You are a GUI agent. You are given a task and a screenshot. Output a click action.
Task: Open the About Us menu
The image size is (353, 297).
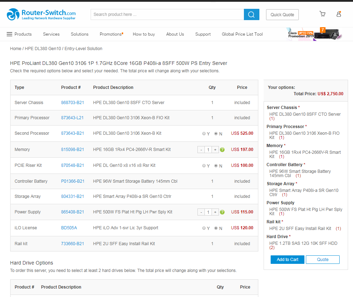click(175, 34)
